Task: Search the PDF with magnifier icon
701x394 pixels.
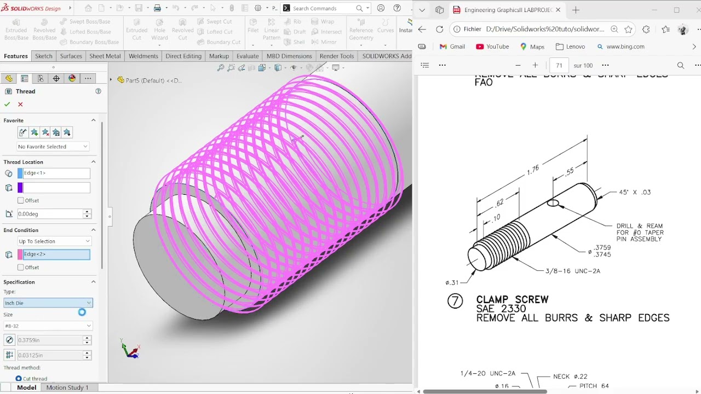Action: (x=681, y=65)
